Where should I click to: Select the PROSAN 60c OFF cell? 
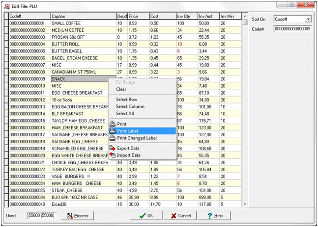coord(84,37)
